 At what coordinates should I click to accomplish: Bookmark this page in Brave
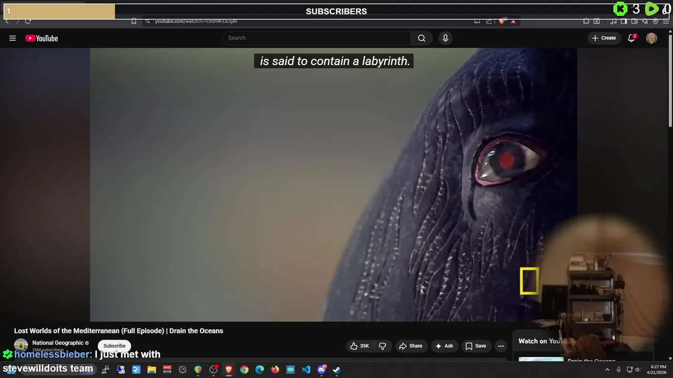(134, 21)
